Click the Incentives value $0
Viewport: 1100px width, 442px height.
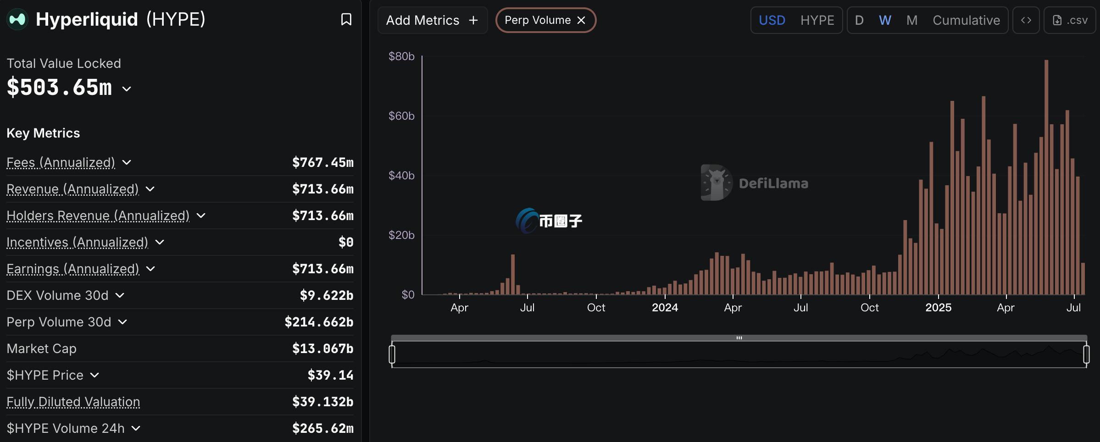(346, 242)
